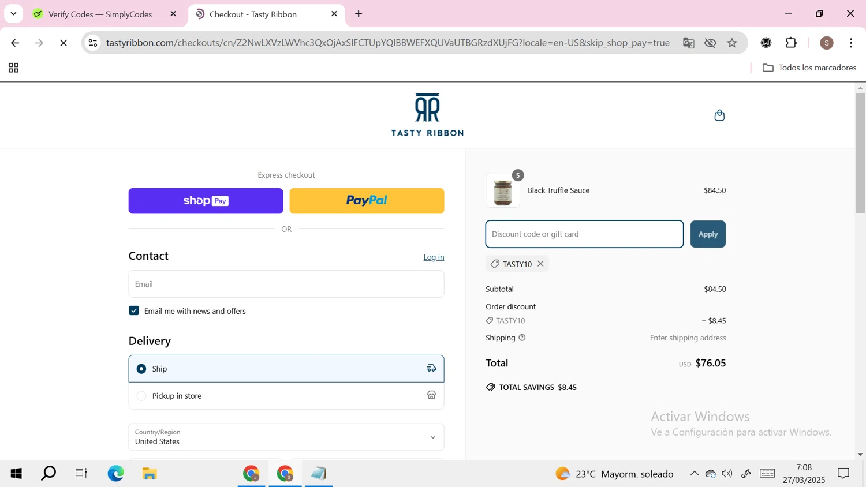This screenshot has width=866, height=487.
Task: Click the Black Truffle Sauce product thumbnail
Action: [503, 190]
